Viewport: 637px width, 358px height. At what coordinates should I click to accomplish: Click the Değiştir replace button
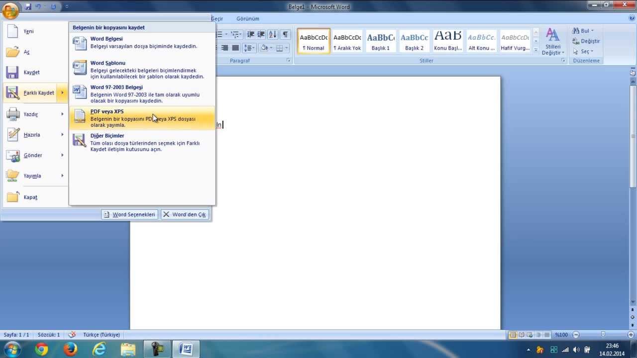click(x=586, y=41)
